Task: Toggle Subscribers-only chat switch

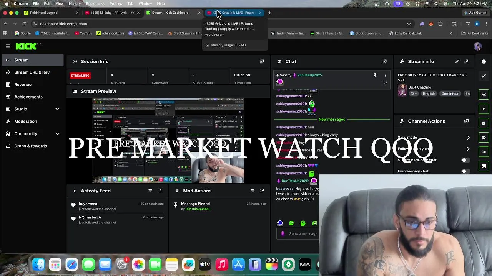Action: point(465,160)
